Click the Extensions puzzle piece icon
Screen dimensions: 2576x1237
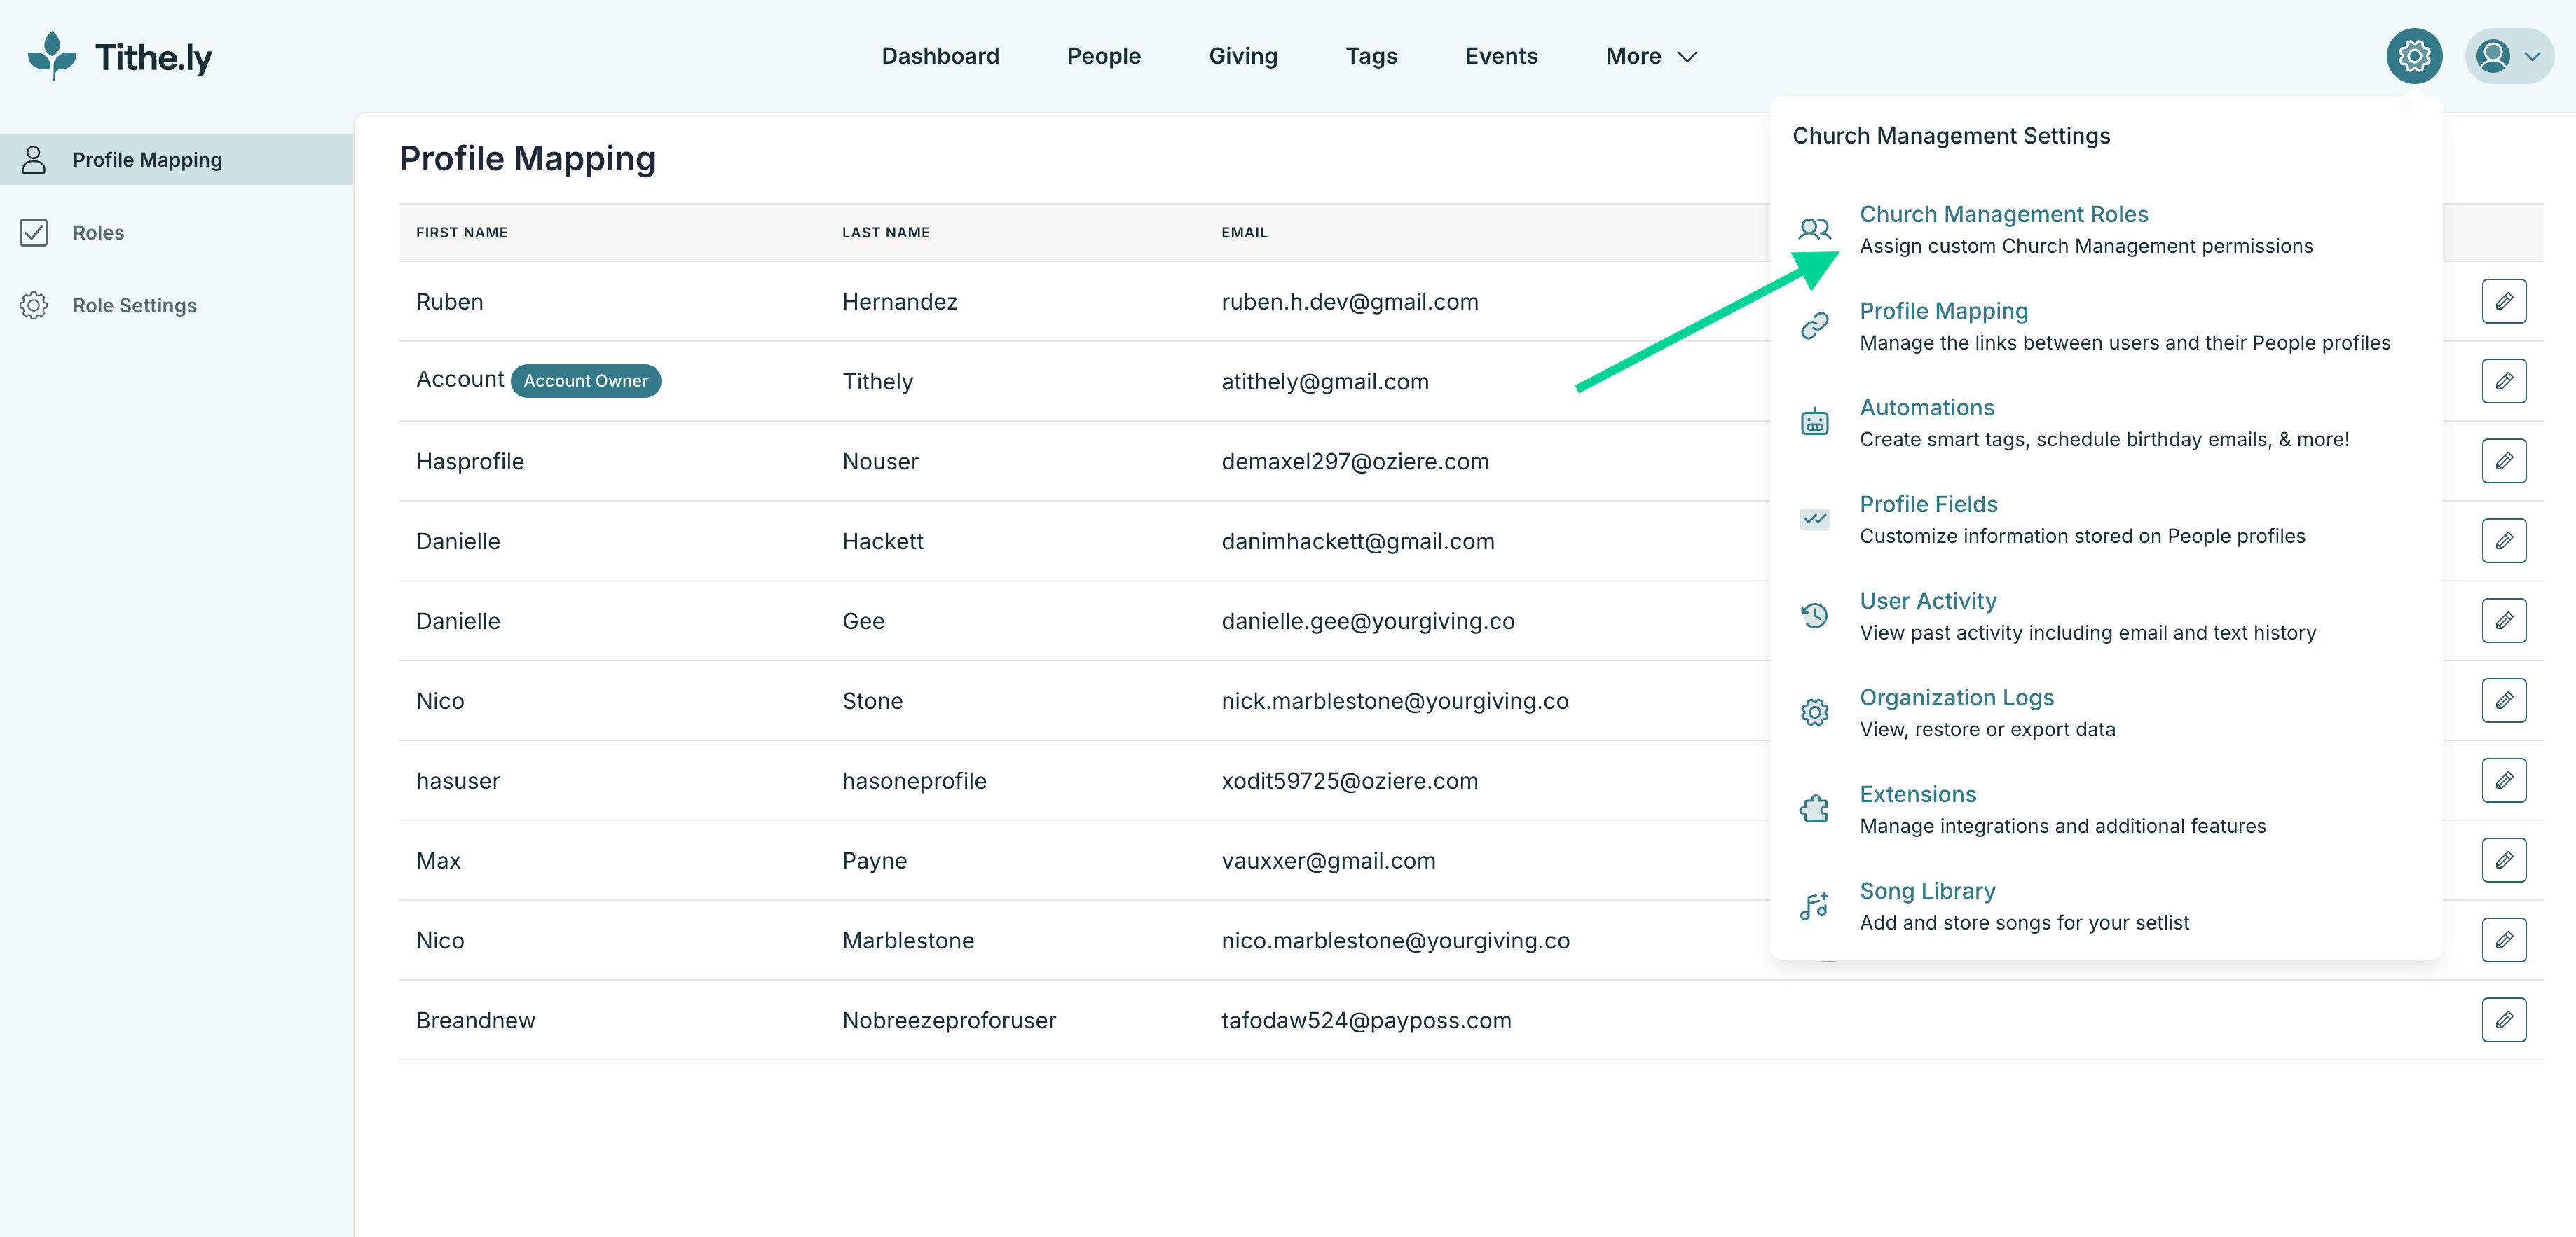1814,808
